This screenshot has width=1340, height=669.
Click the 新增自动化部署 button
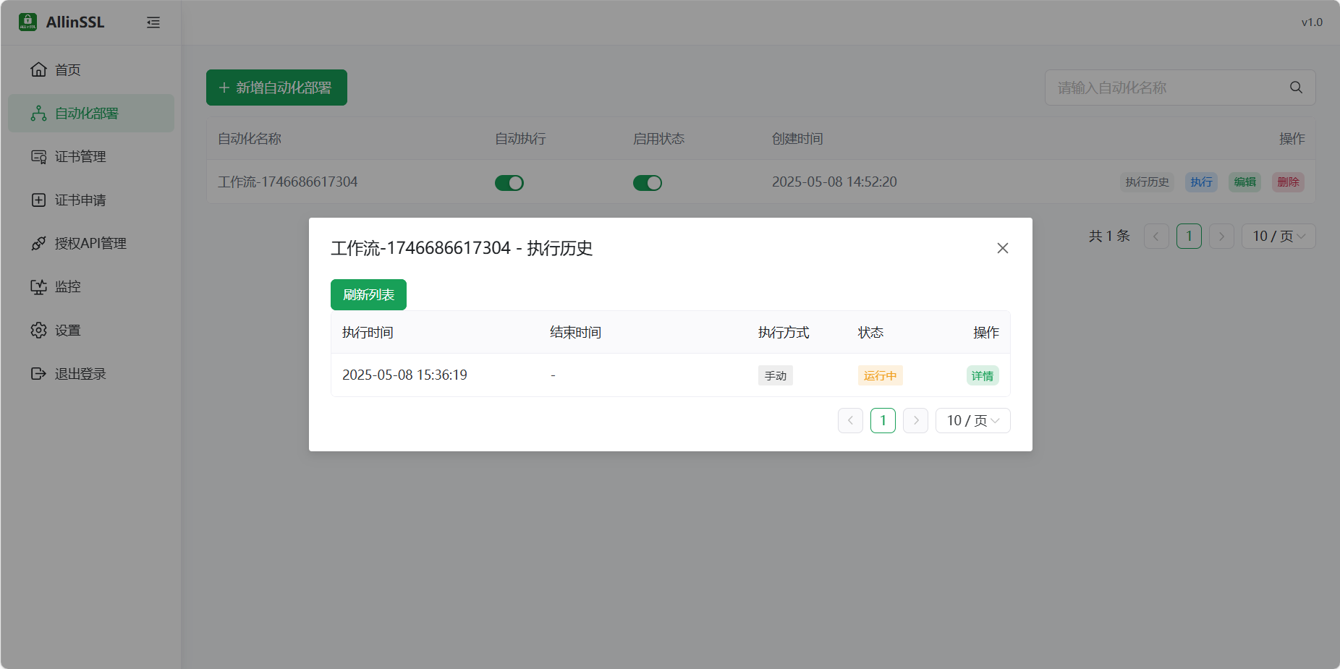[x=276, y=87]
